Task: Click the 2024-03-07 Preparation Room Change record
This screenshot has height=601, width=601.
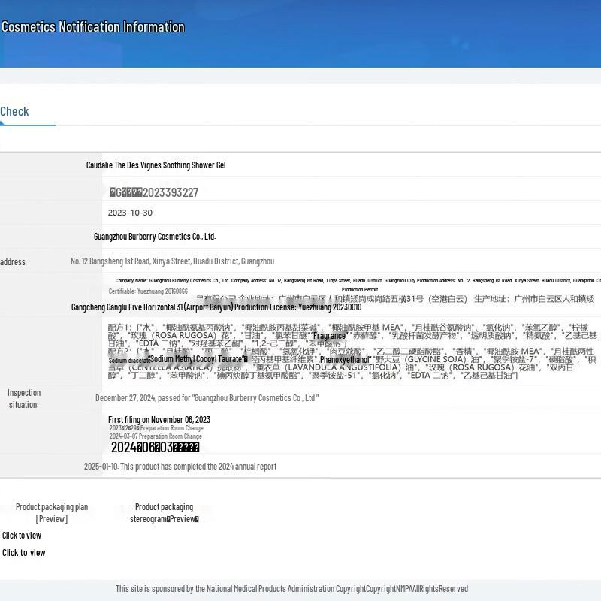Action: pos(156,436)
